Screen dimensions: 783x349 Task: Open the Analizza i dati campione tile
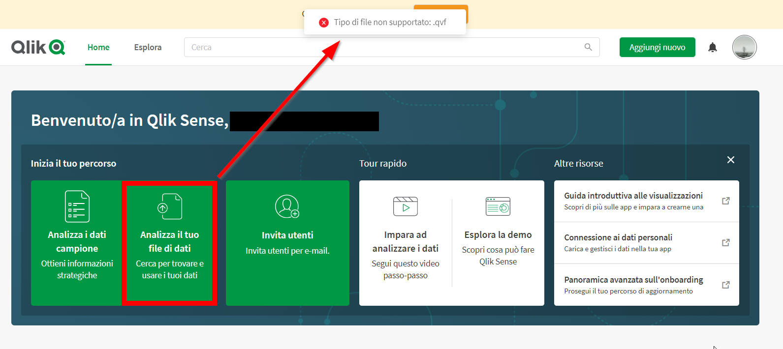(x=77, y=243)
